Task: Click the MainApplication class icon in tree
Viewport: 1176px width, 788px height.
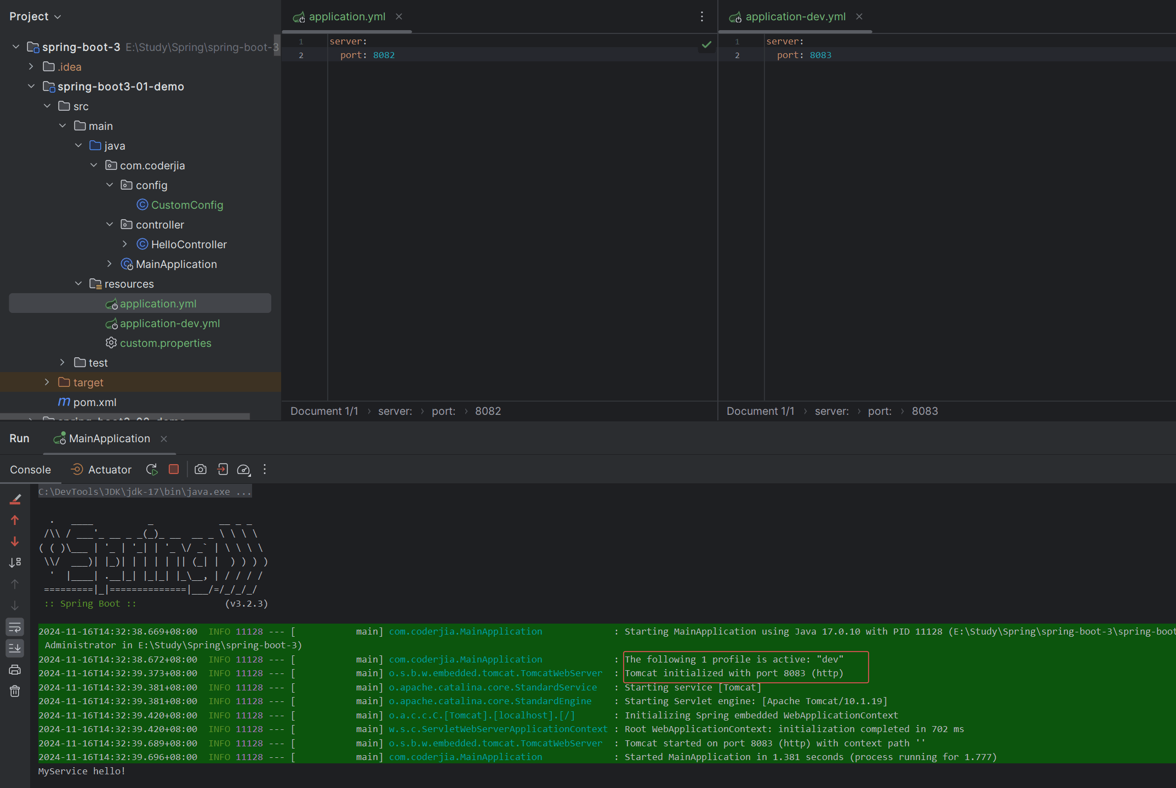Action: click(x=127, y=264)
